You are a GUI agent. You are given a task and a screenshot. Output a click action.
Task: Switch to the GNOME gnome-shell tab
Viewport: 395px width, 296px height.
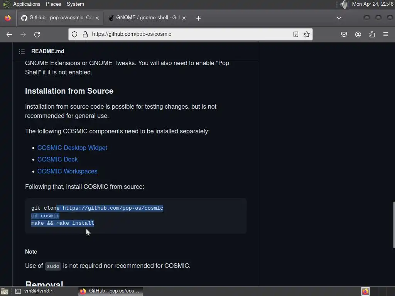(148, 18)
